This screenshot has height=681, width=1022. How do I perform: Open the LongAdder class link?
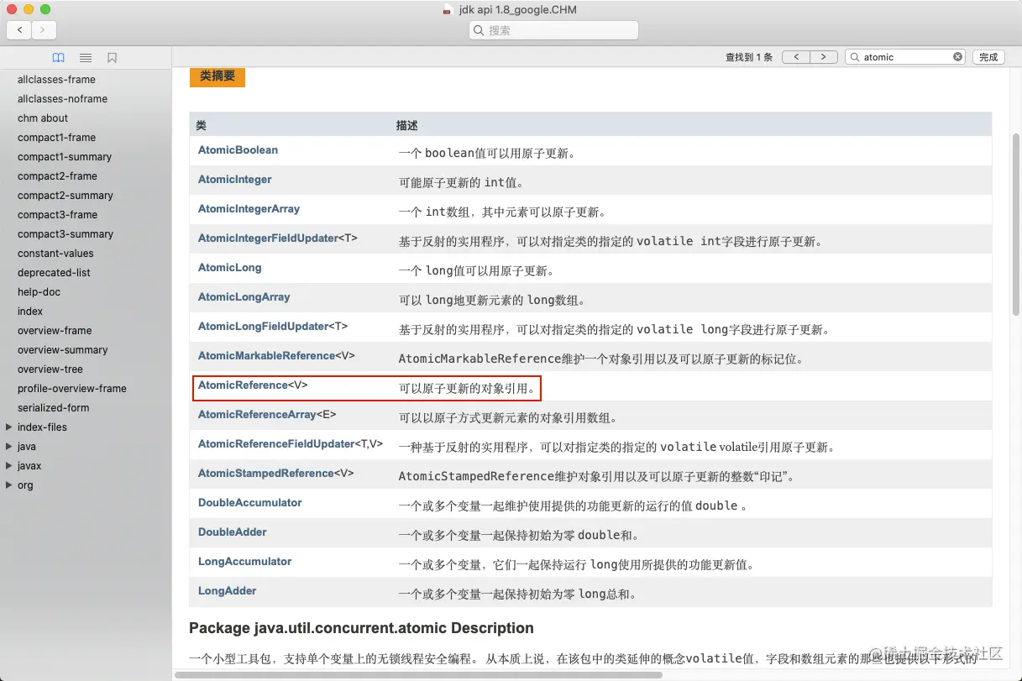click(x=228, y=590)
